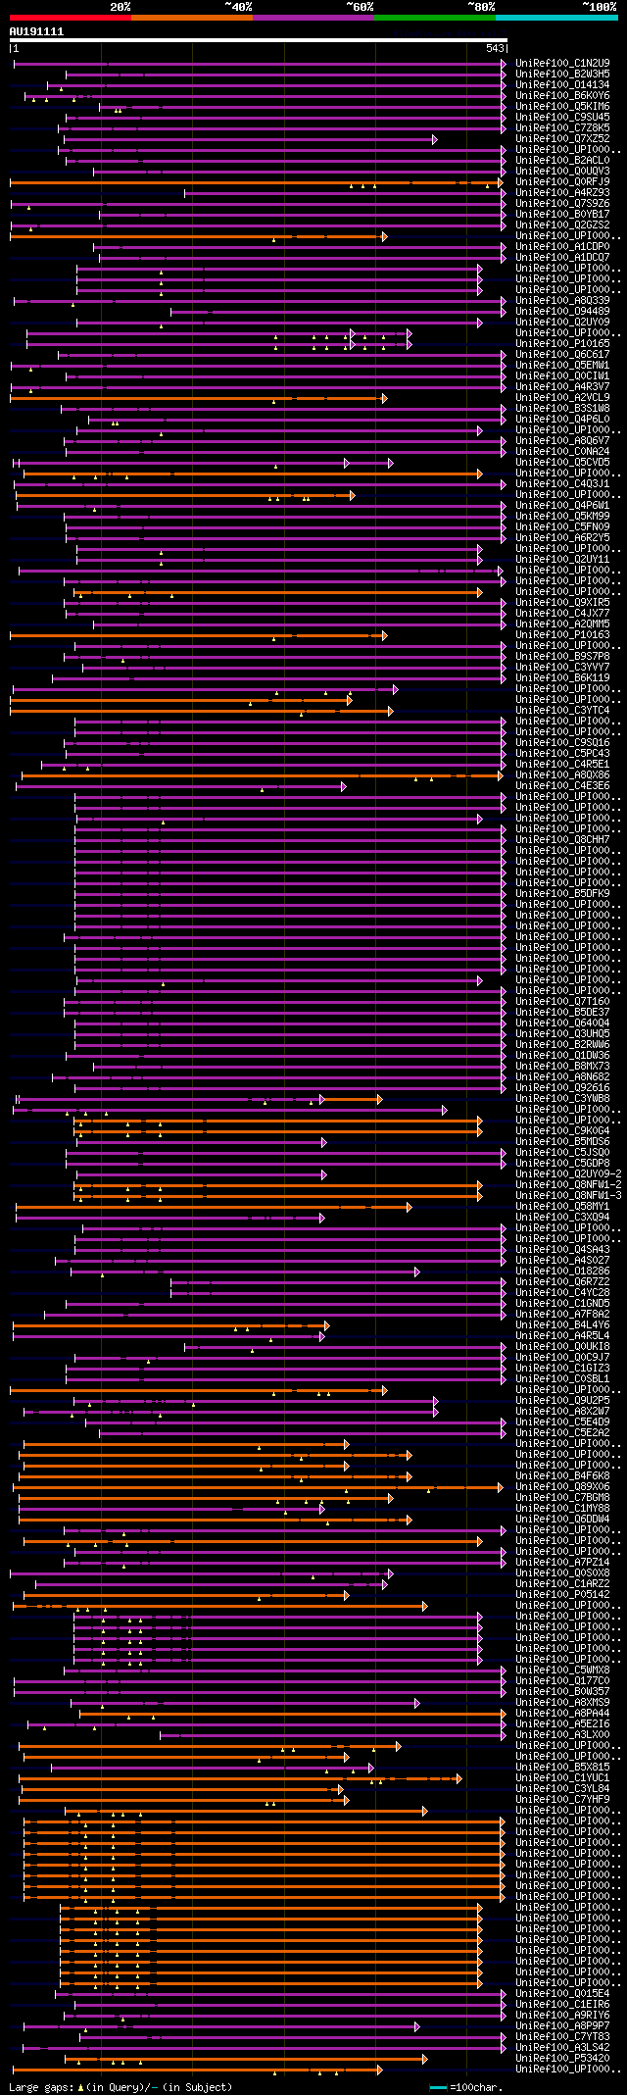627x2095 pixels.
Task: Click the white query sequence ruler bar
Action: (x=259, y=41)
